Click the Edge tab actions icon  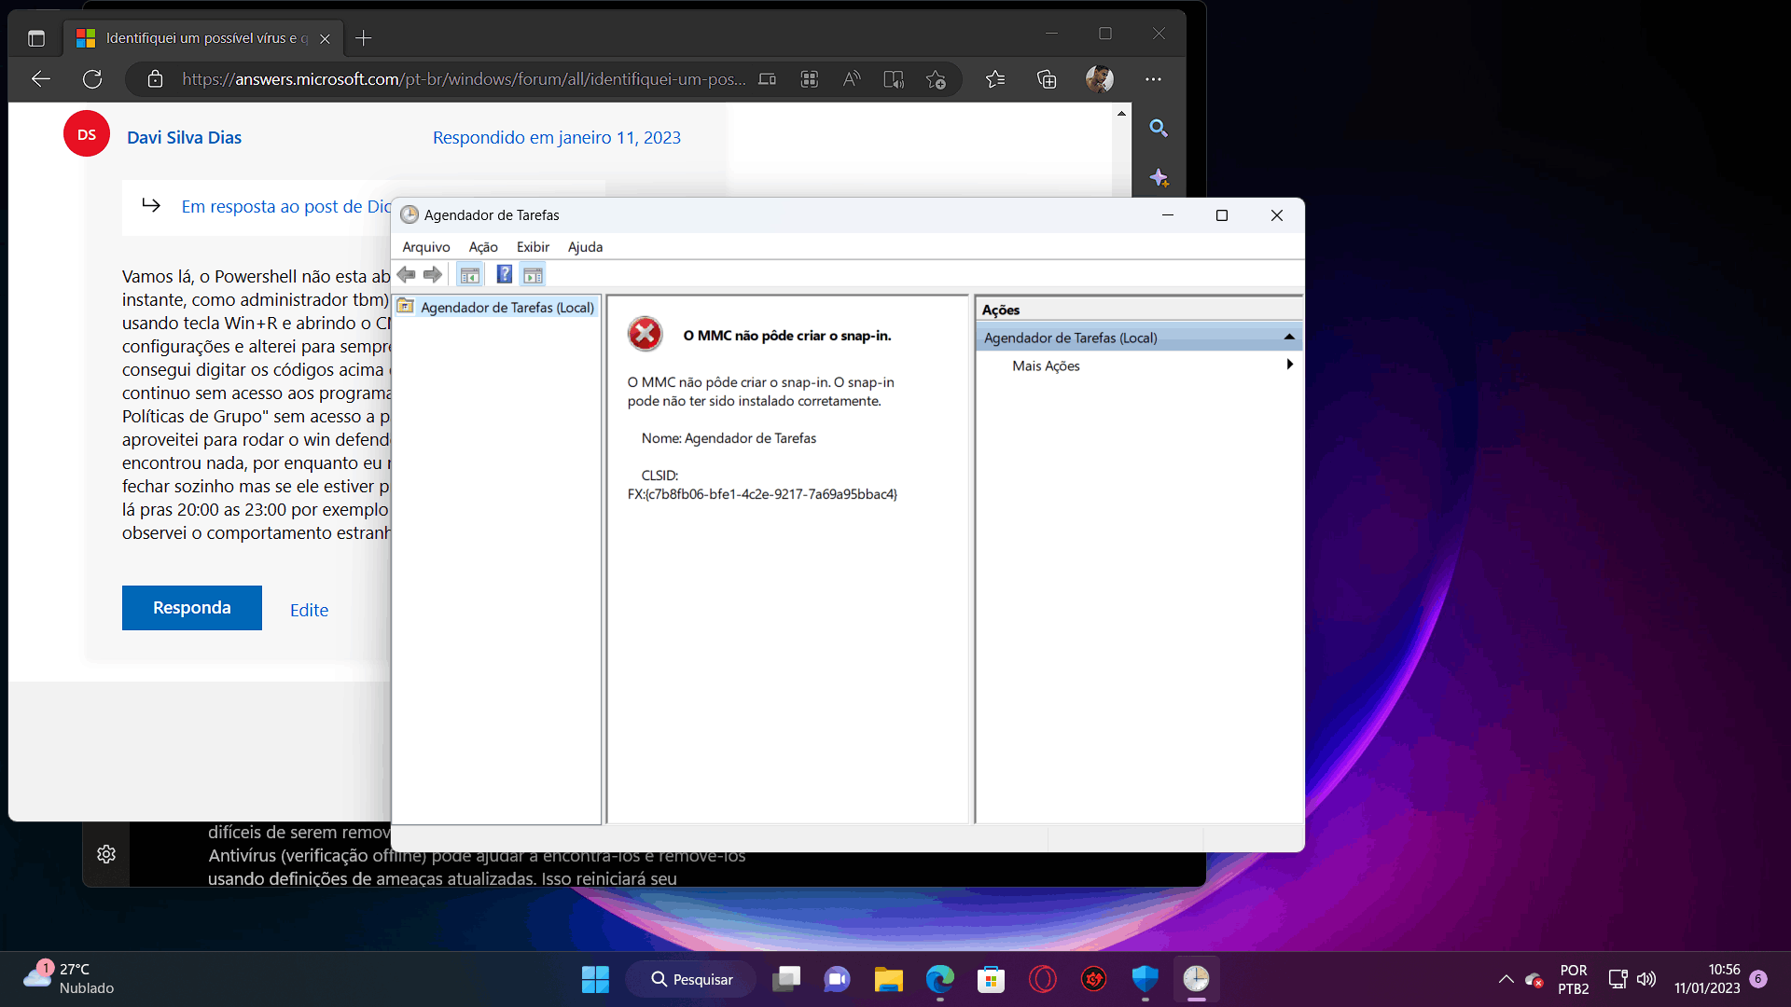[x=36, y=38]
